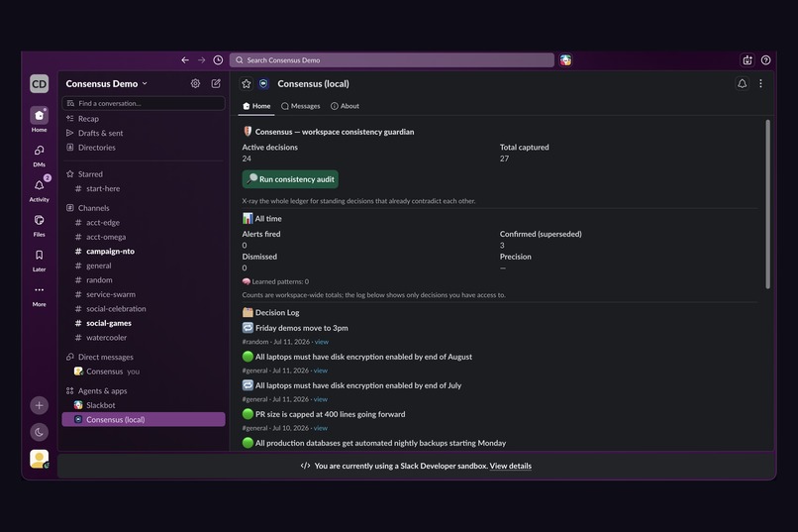Open Activity bell in the left rail

(40, 190)
